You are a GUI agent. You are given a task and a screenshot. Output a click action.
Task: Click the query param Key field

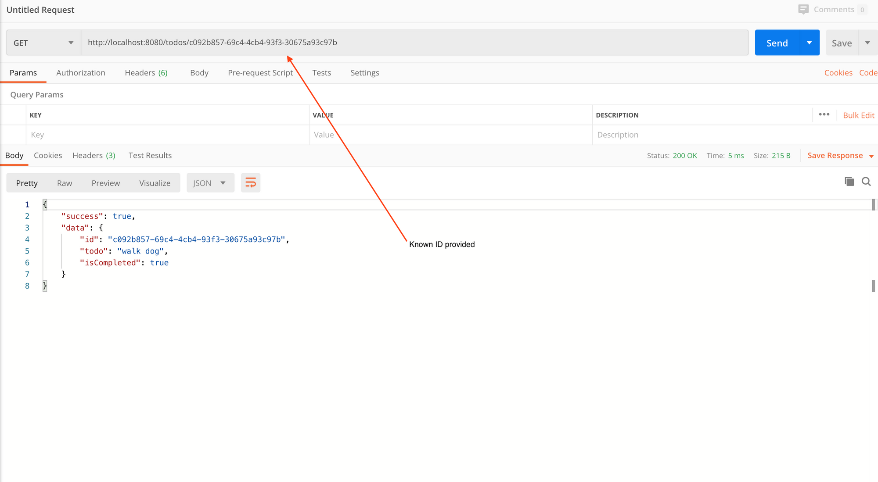pyautogui.click(x=167, y=135)
